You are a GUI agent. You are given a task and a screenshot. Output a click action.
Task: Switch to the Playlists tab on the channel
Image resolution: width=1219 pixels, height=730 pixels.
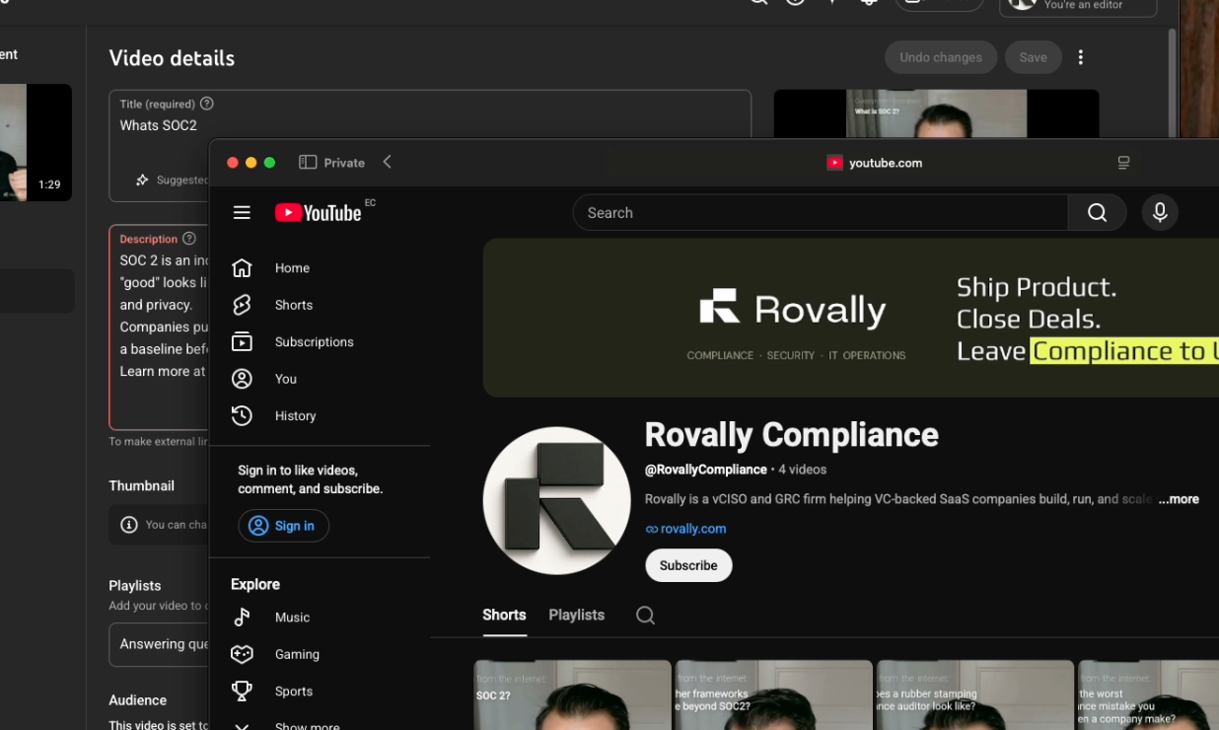(577, 615)
